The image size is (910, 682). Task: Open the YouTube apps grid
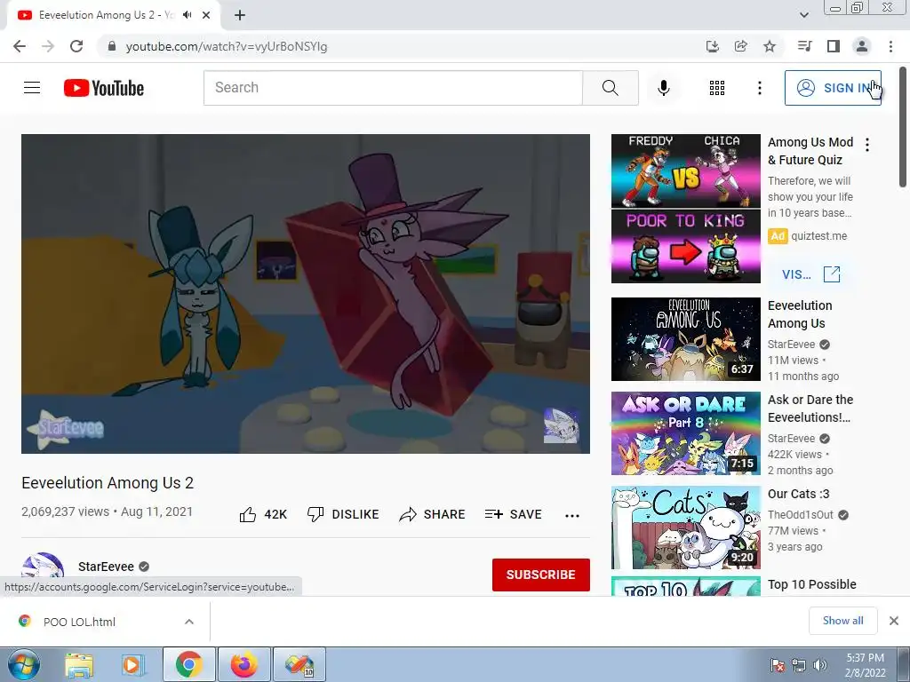717,88
